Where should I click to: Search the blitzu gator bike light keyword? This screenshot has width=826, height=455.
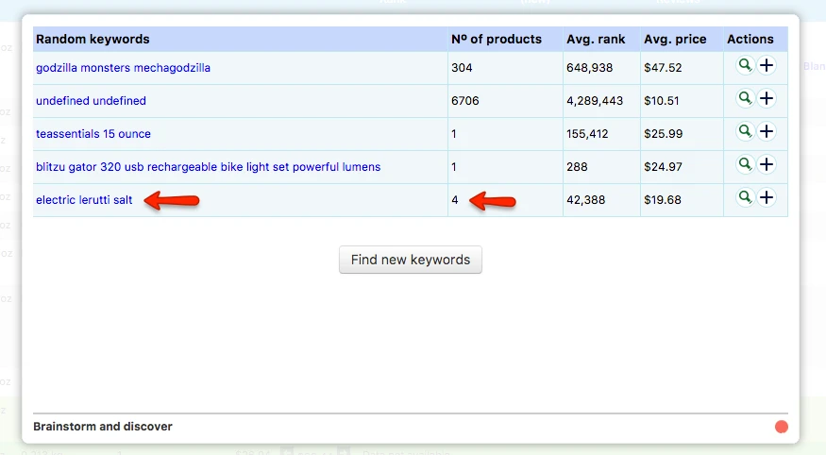pyautogui.click(x=745, y=165)
